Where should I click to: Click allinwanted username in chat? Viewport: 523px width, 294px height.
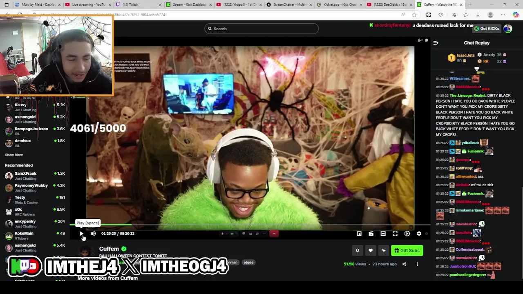(466, 177)
